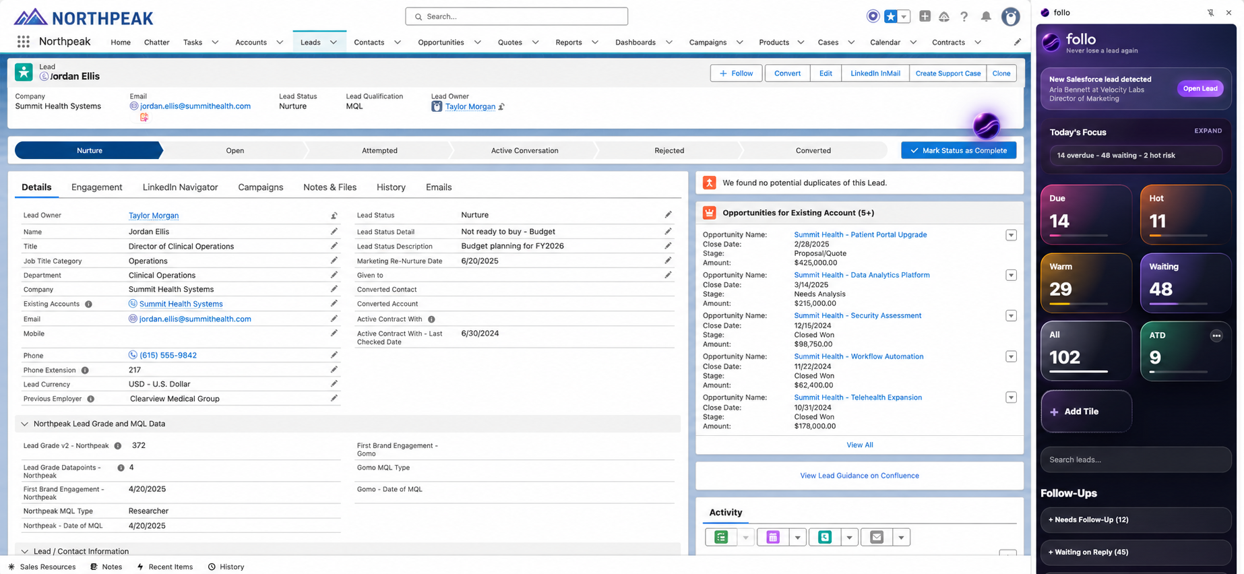This screenshot has height=574, width=1244.
Task: Click the info icon beside Phone Extension
Action: click(x=85, y=370)
